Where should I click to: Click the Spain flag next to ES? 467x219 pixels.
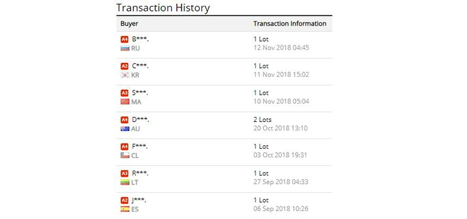click(125, 209)
